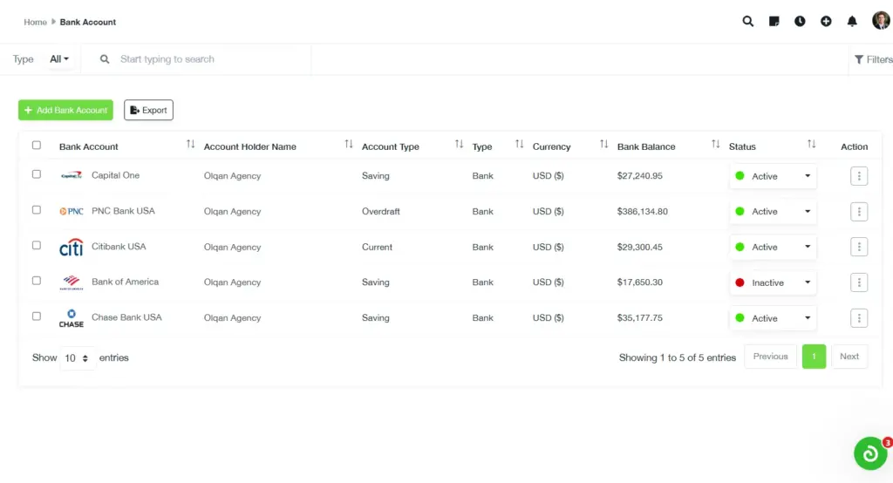Screen dimensions: 893x483
Task: Sort by Bank Account column arrows
Action: (x=191, y=145)
